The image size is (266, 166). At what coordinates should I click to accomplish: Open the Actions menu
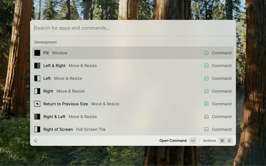209,141
